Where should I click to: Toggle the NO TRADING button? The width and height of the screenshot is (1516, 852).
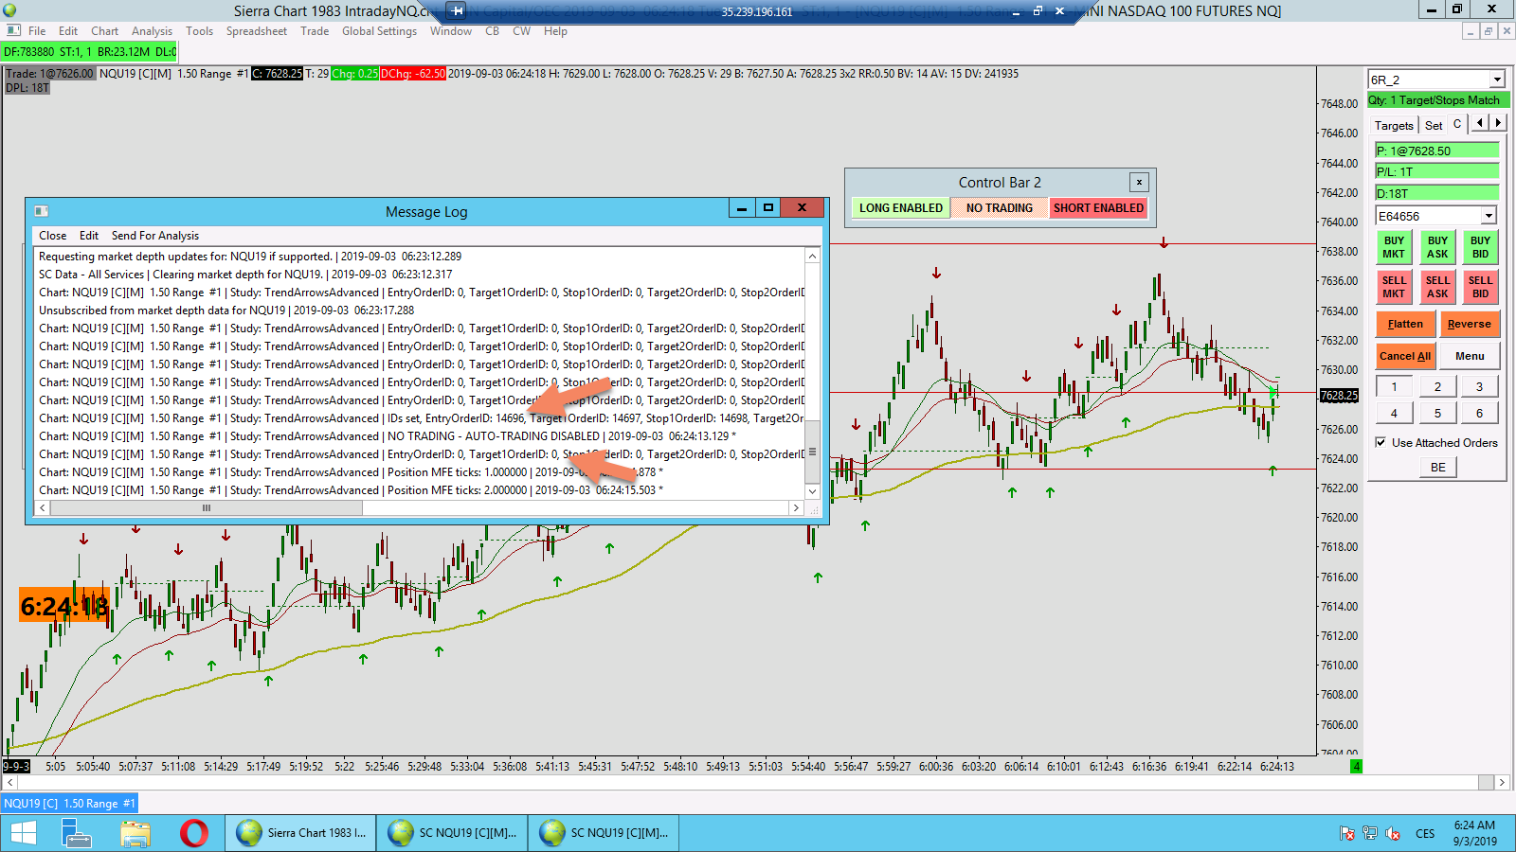(x=1000, y=208)
